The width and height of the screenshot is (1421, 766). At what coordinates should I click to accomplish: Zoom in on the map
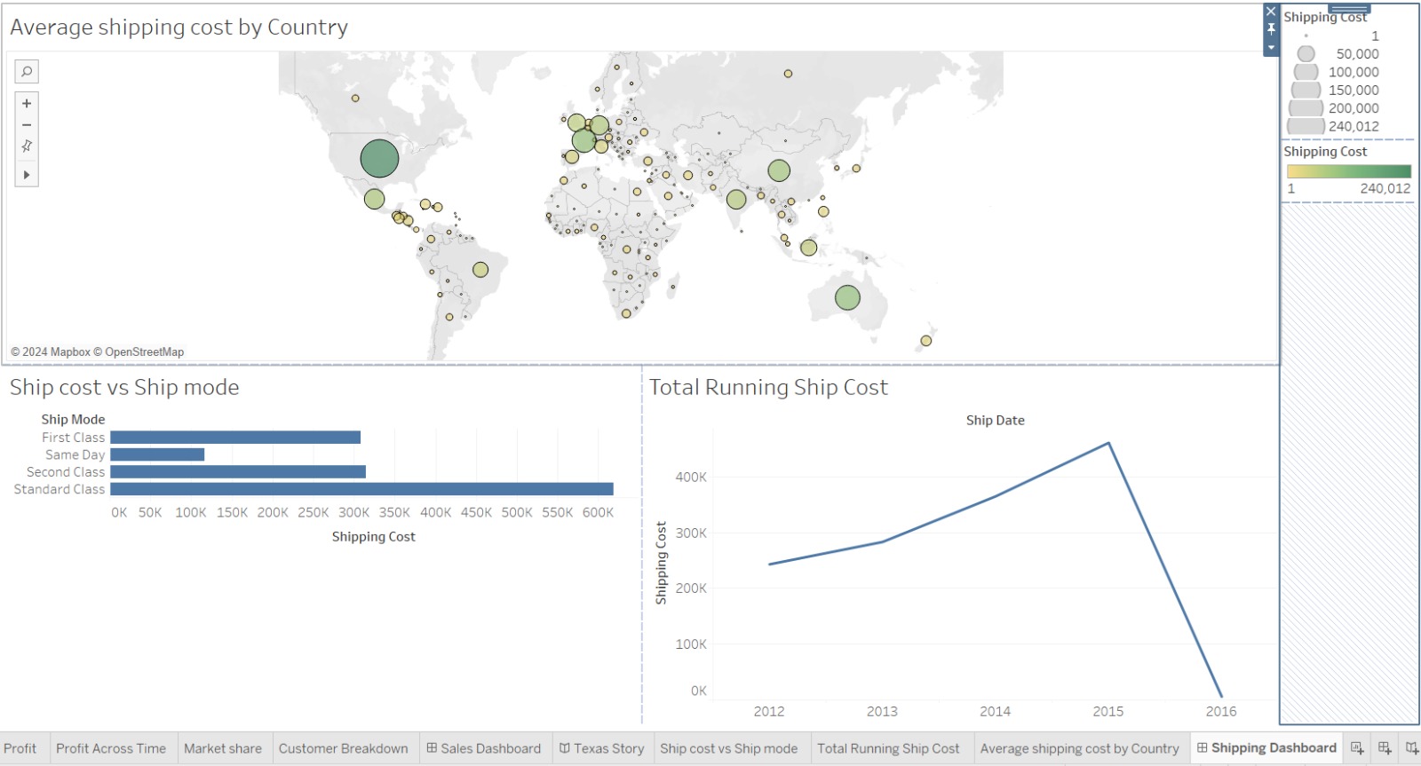tap(27, 103)
